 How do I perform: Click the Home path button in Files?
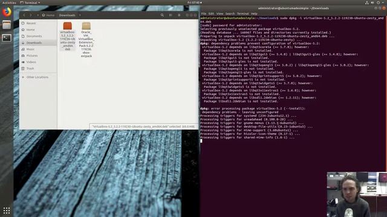click(x=48, y=15)
